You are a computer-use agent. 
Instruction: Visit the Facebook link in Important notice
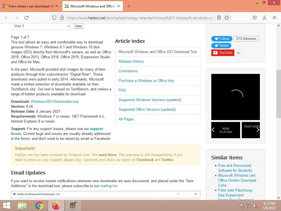click(x=145, y=160)
